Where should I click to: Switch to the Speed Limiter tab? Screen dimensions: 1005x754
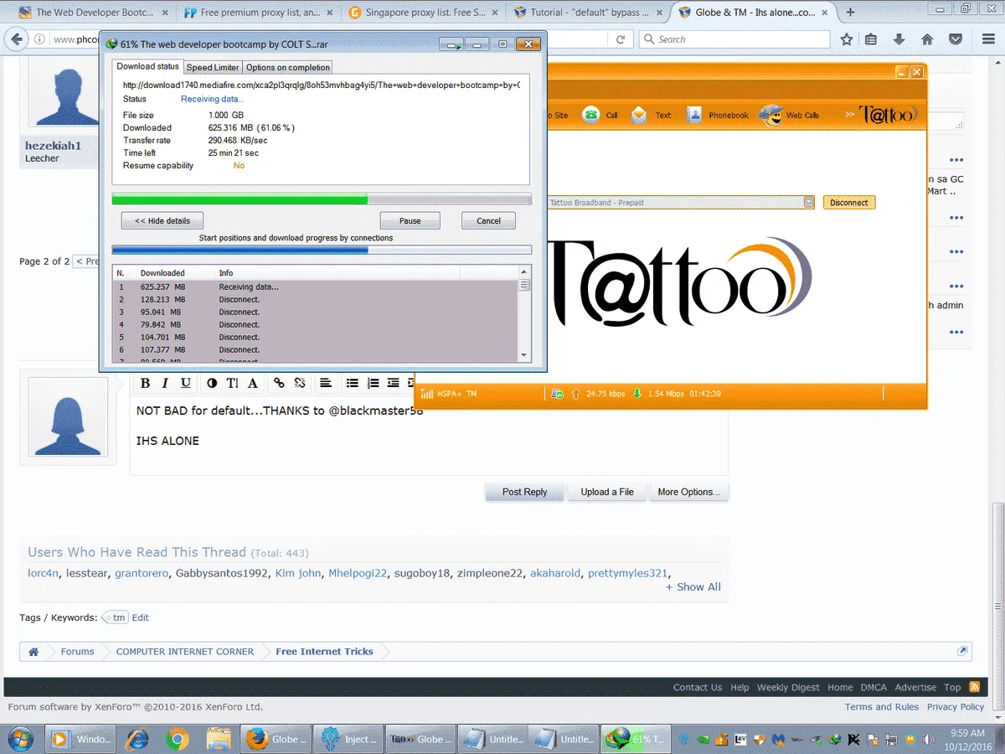[x=213, y=67]
